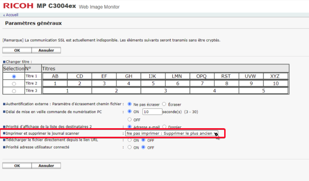Screen dimensions: 309x181
Task: Select the Titre 2 radio button
Action: (x=14, y=83)
